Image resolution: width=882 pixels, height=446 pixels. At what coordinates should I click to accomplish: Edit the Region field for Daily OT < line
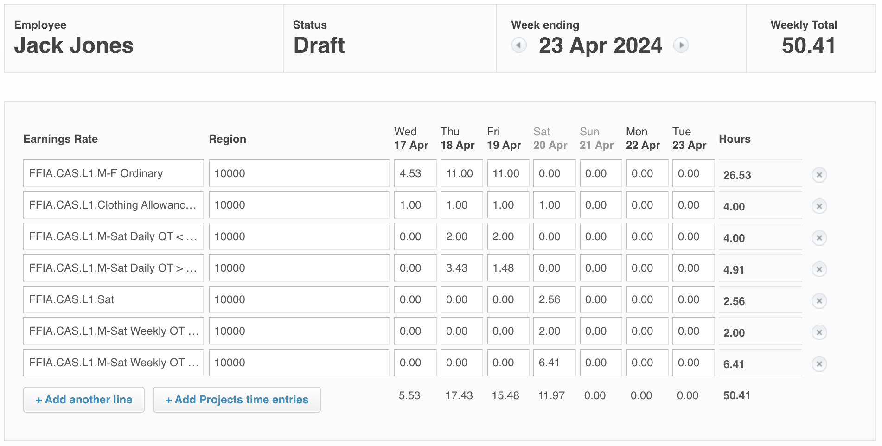[x=299, y=236]
